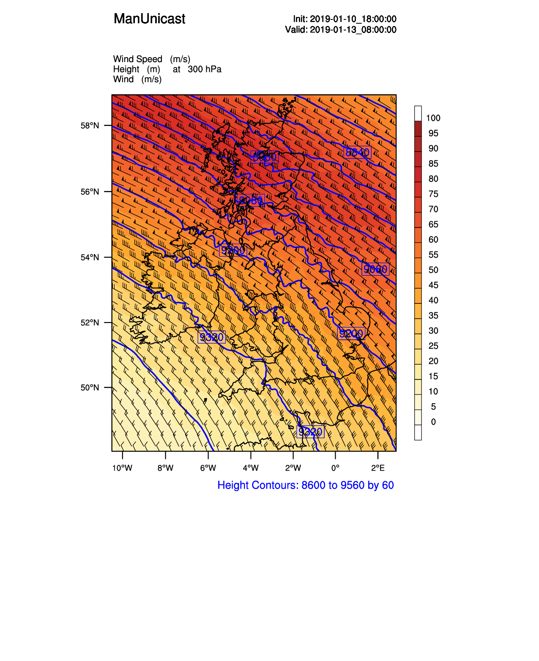
Task: Pick the white swatch above the 100 label
Action: (418, 113)
